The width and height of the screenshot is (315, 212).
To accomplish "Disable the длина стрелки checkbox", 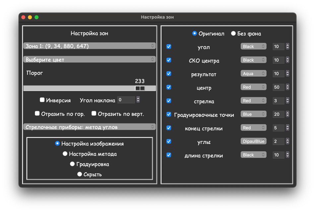I will point(169,155).
